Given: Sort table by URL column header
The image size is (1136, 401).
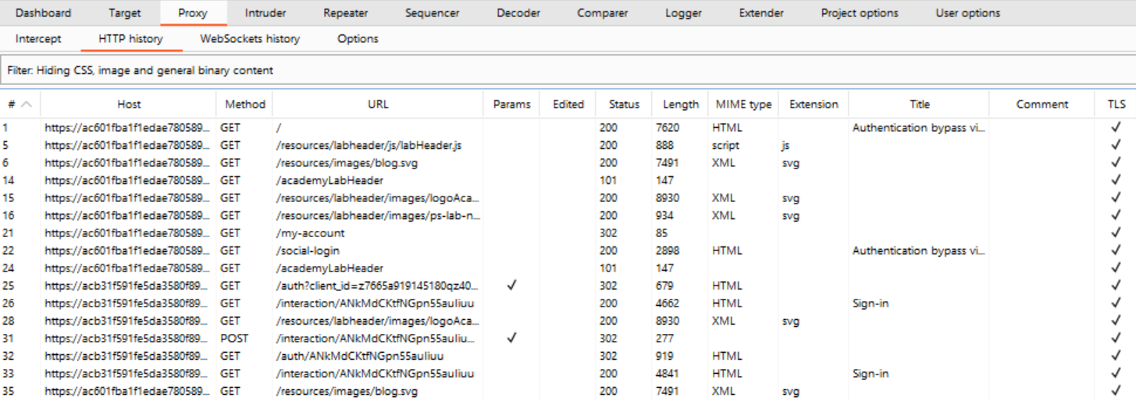Looking at the screenshot, I should pos(378,104).
